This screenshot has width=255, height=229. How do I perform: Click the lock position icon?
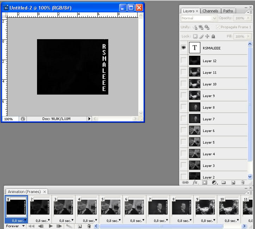tap(207, 36)
